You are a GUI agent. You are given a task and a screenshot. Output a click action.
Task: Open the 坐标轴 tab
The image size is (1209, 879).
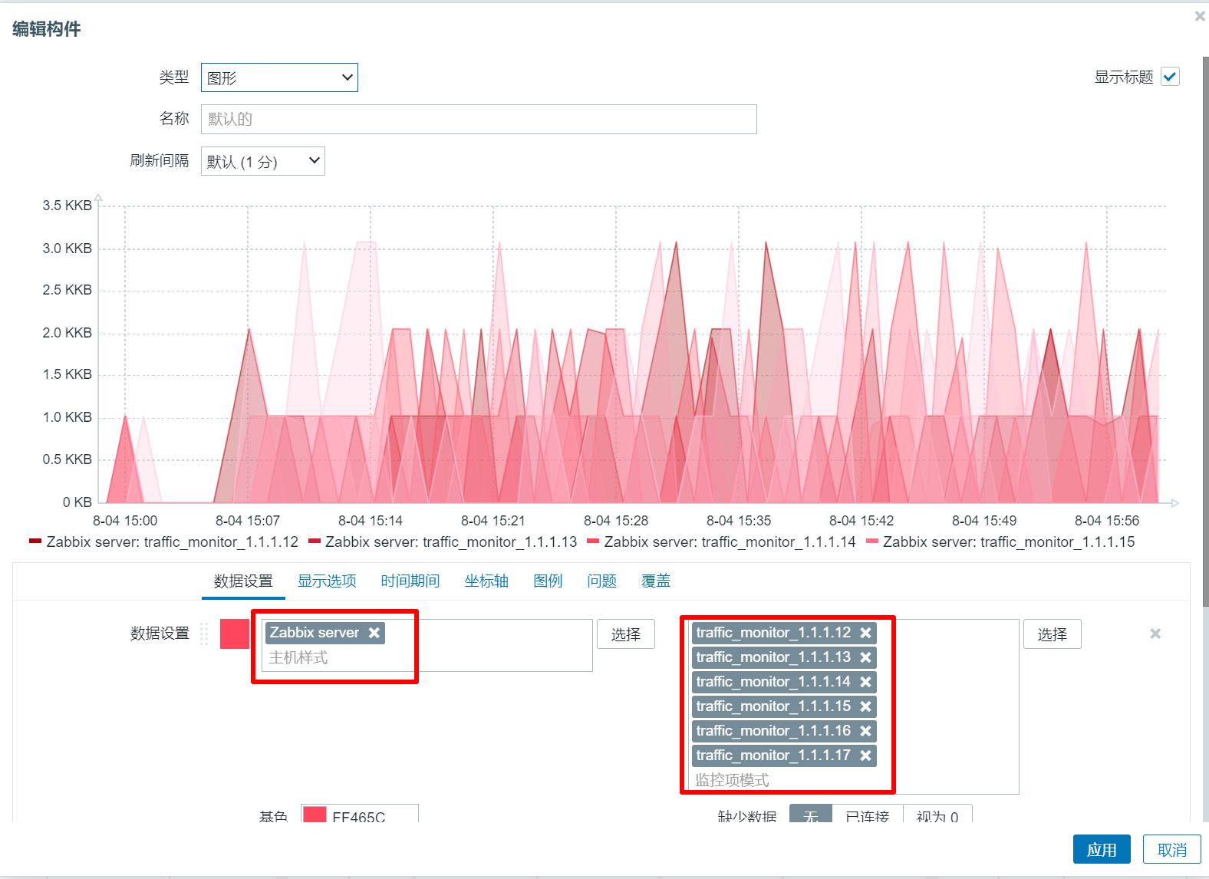pyautogui.click(x=486, y=581)
